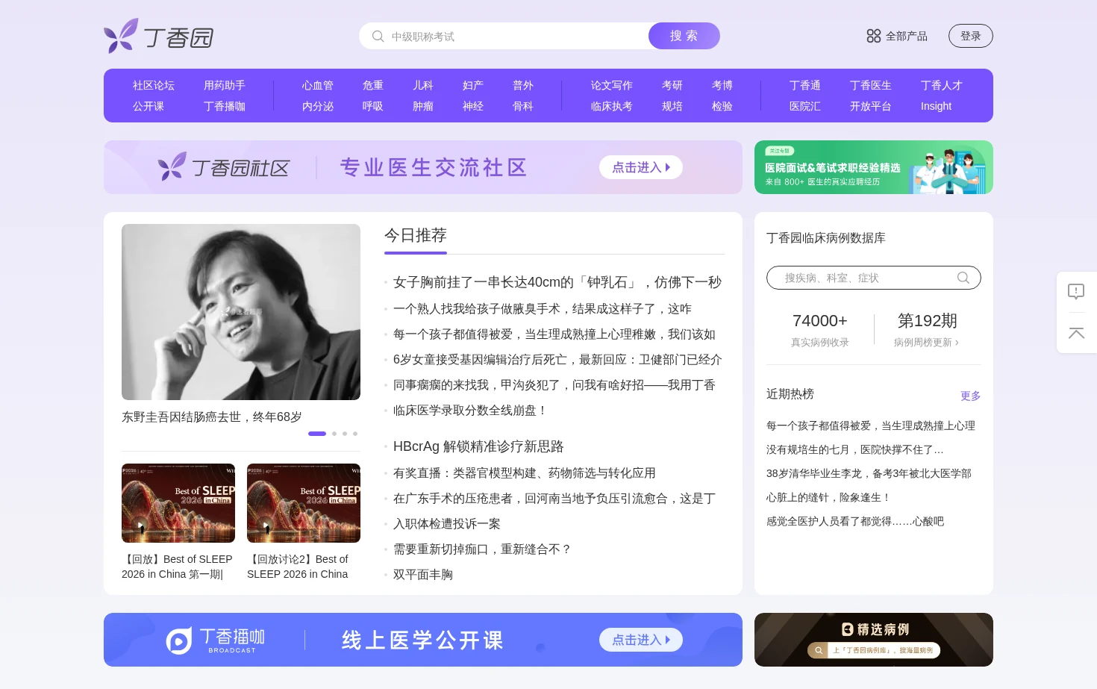
Task: Open article HBcrAg 解锁精准诊疗新思路
Action: [478, 446]
